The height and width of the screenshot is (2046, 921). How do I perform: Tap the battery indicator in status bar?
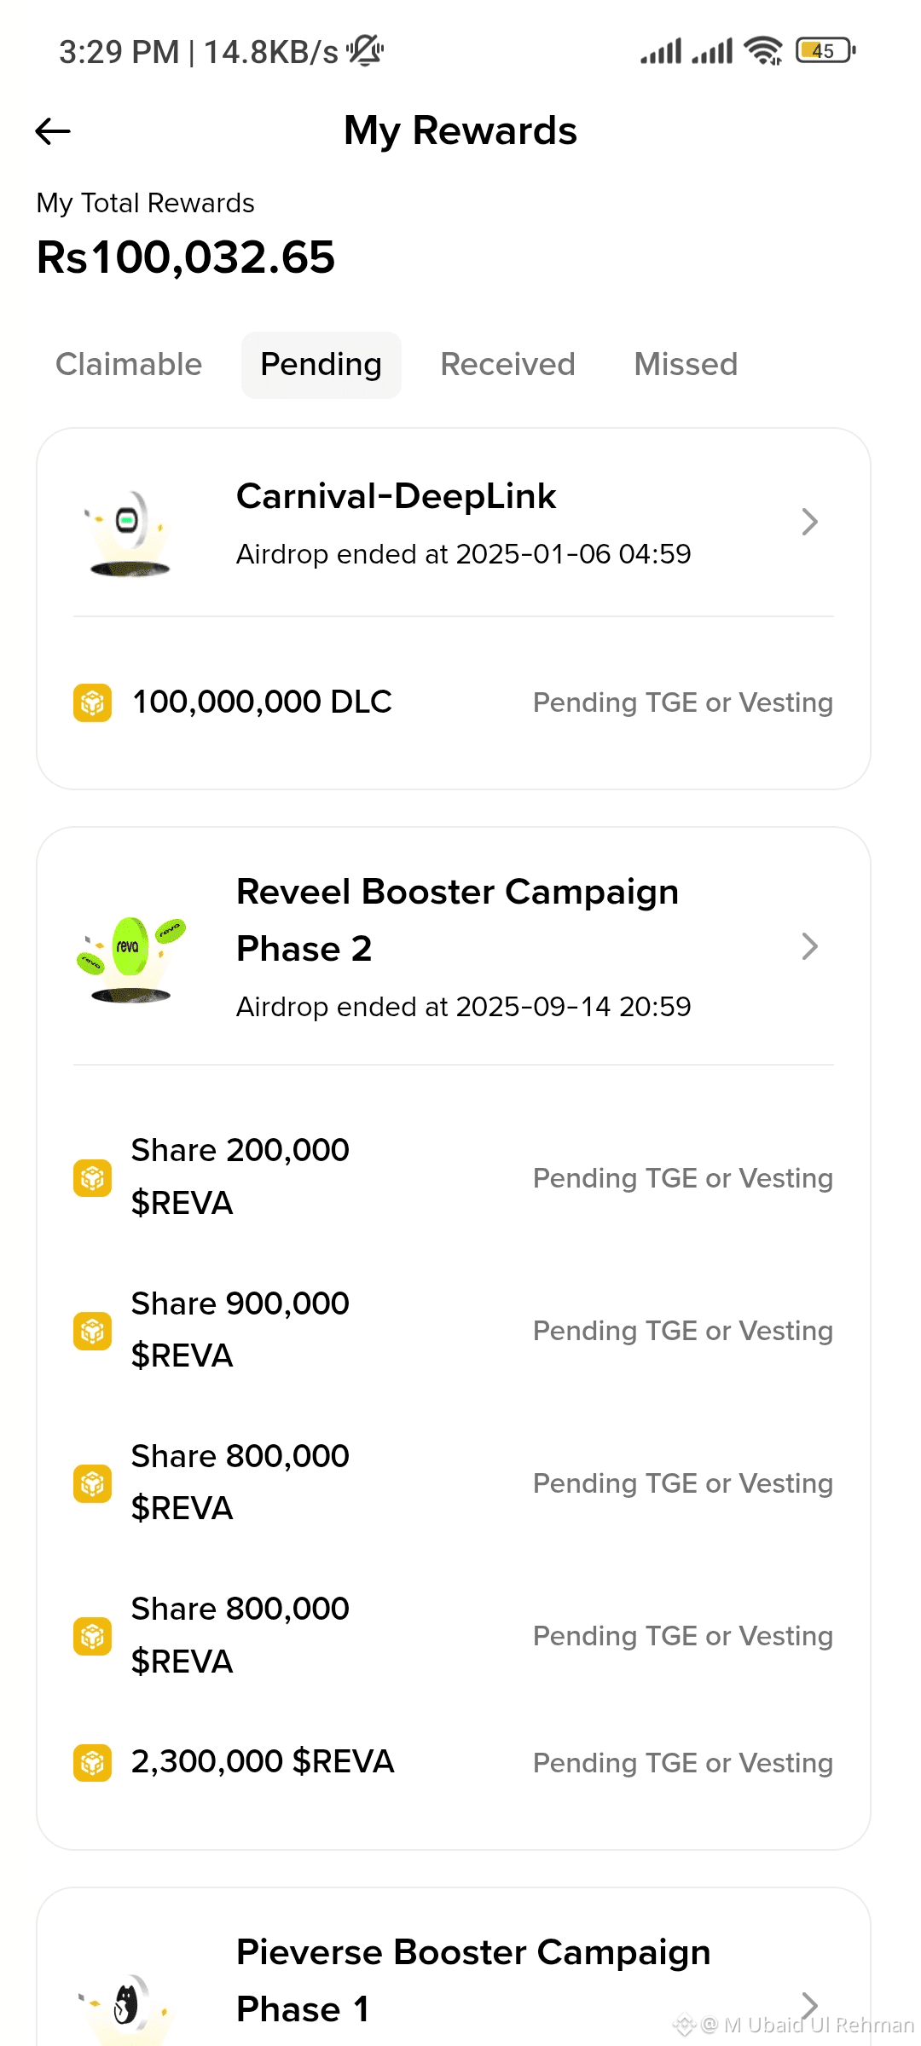point(825,51)
